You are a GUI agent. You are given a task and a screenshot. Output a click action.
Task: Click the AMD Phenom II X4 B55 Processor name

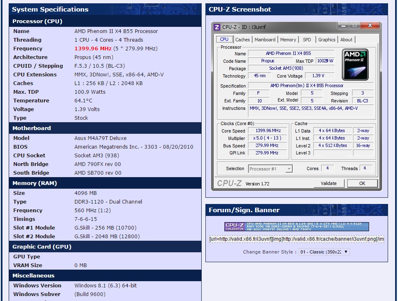[x=116, y=31]
